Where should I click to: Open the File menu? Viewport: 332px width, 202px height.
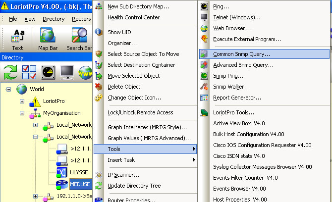13,19
